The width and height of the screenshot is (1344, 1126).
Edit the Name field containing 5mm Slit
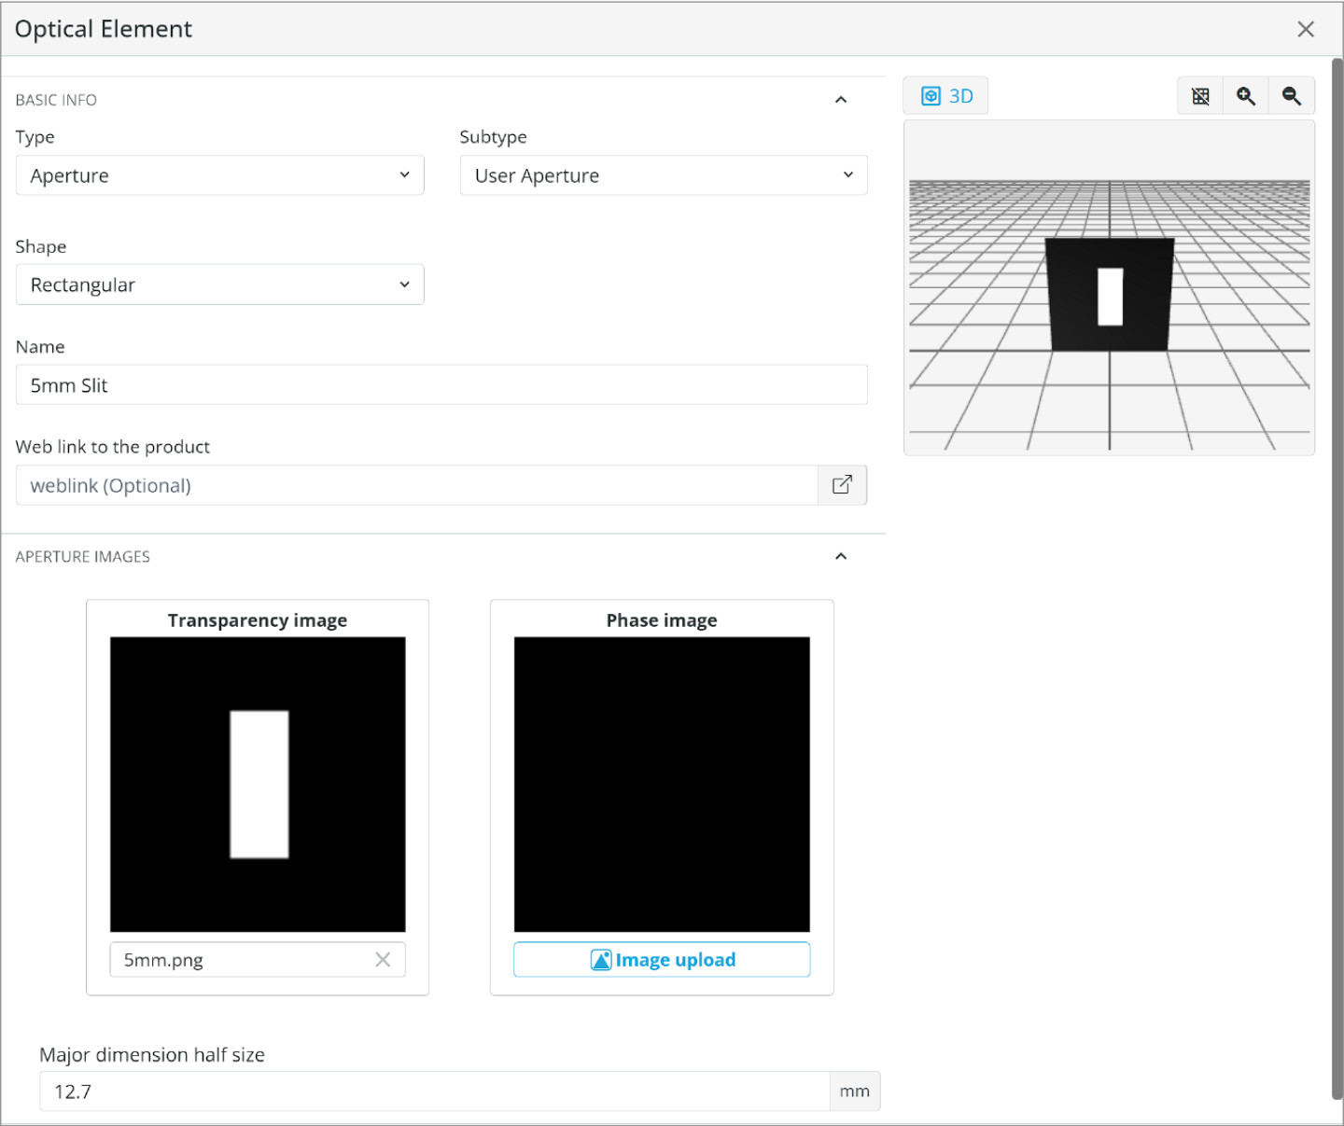tap(441, 385)
